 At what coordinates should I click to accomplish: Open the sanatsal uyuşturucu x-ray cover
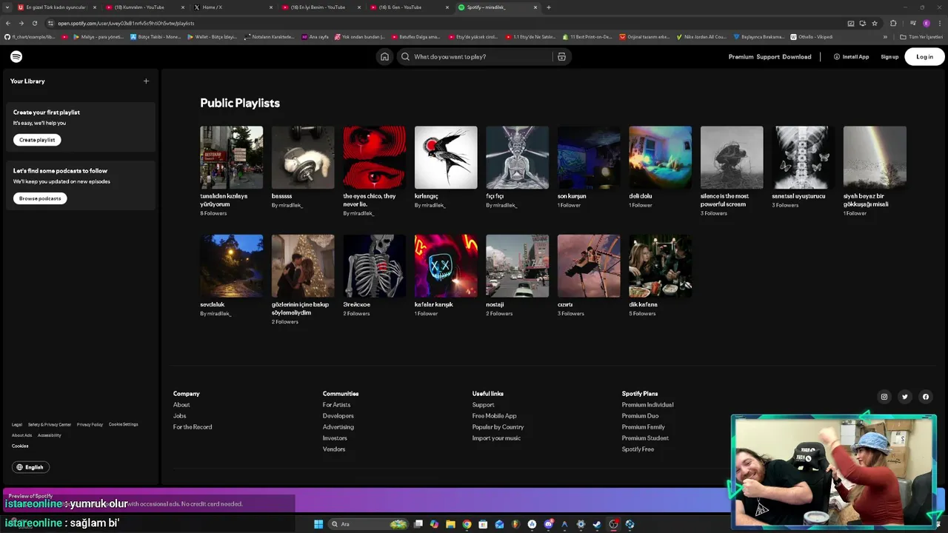pyautogui.click(x=803, y=158)
